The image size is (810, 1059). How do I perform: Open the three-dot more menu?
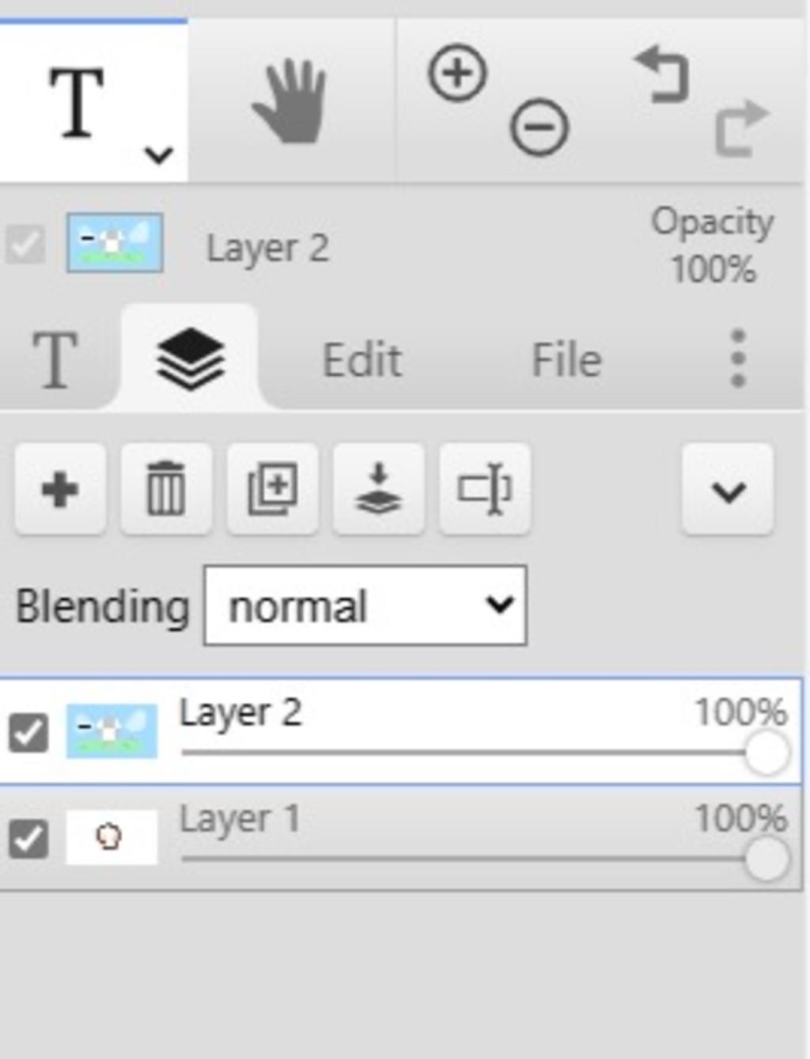737,359
